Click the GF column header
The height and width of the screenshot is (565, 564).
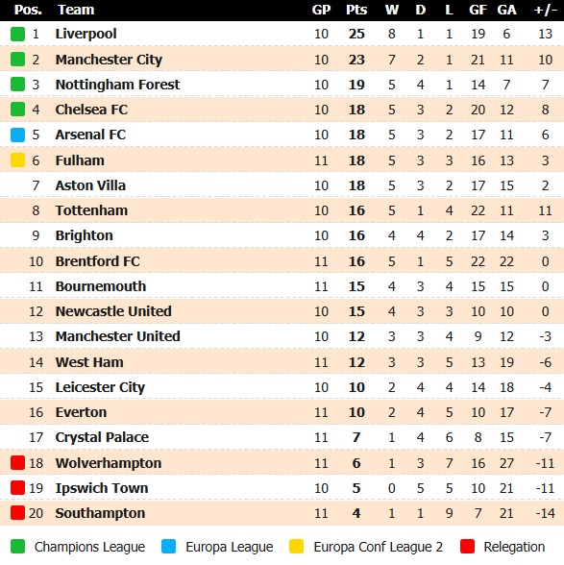(x=478, y=10)
